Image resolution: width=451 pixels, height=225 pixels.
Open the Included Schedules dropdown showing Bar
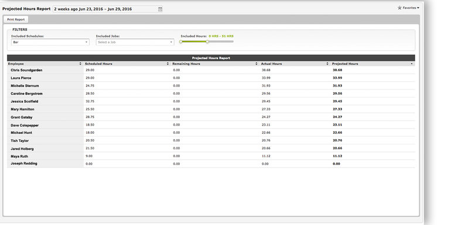[50, 42]
